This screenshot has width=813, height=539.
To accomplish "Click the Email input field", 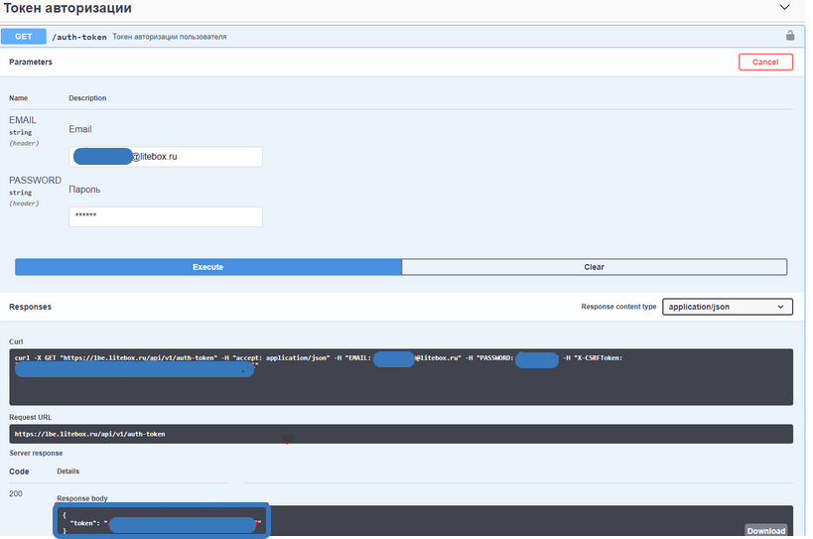I will tap(165, 157).
